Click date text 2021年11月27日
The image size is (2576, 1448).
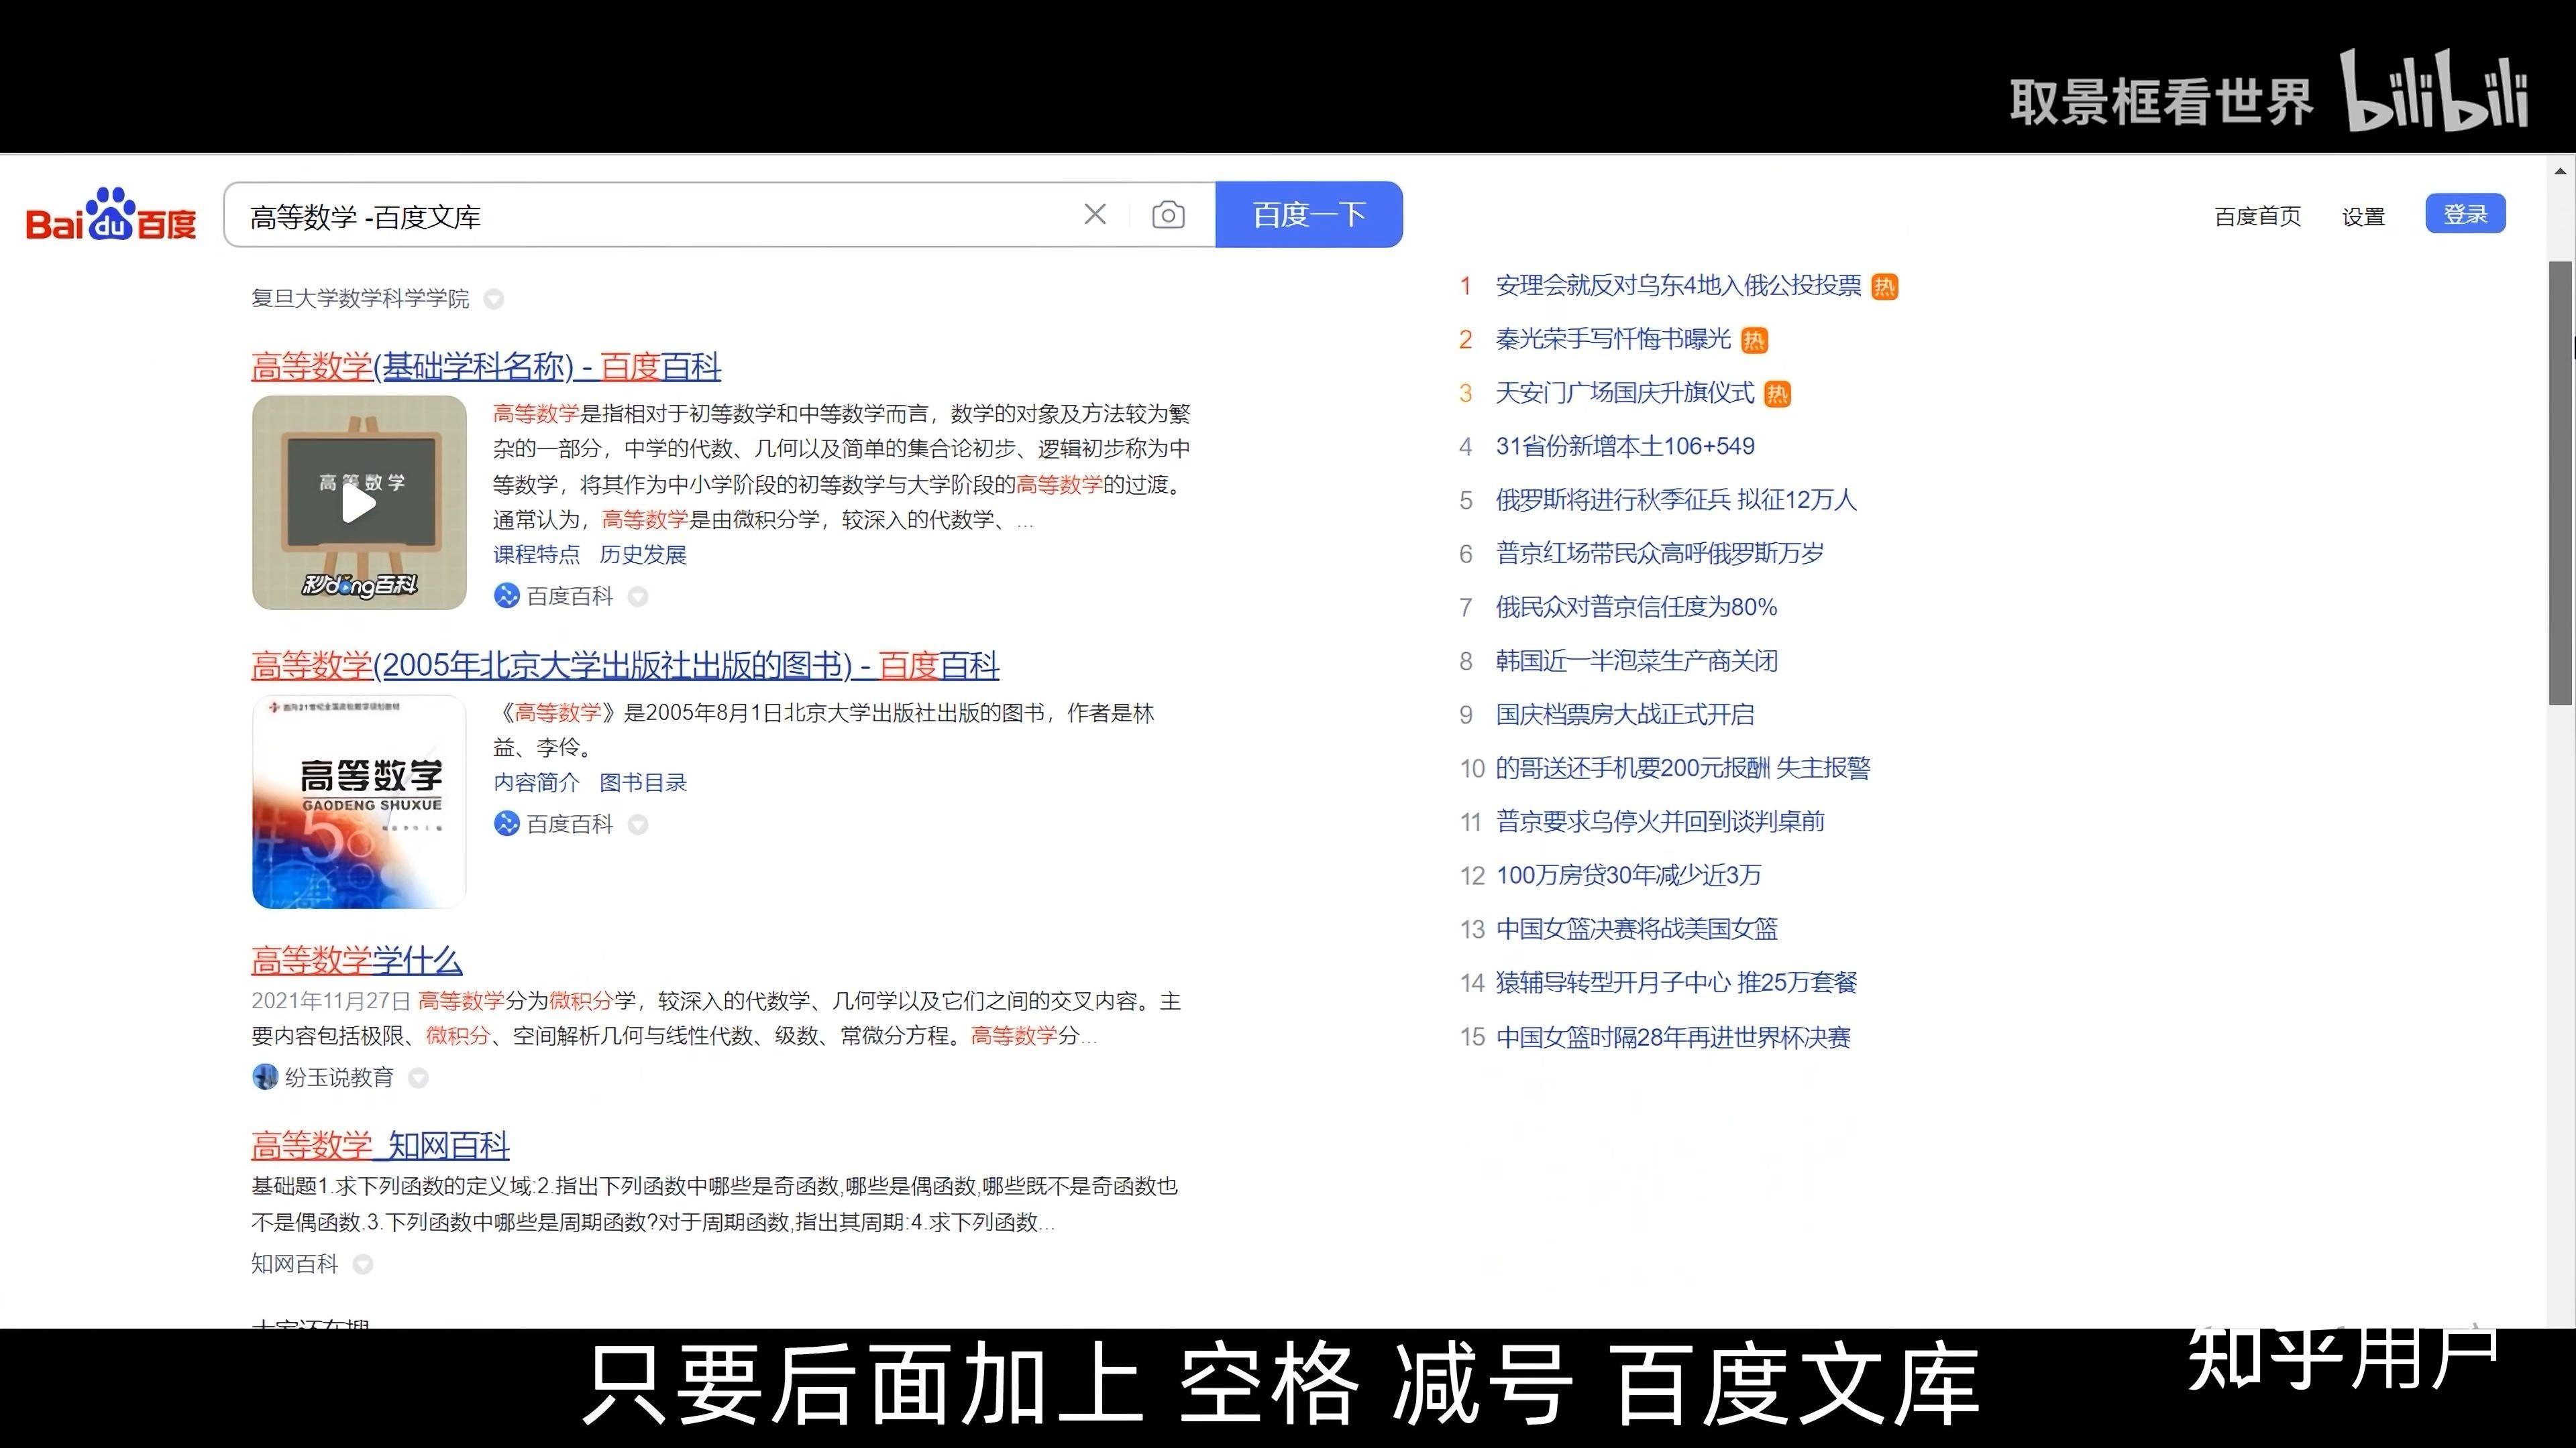(331, 1002)
